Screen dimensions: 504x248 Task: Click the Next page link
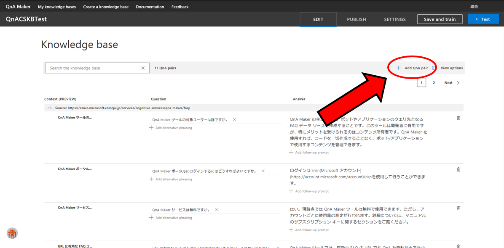click(448, 83)
